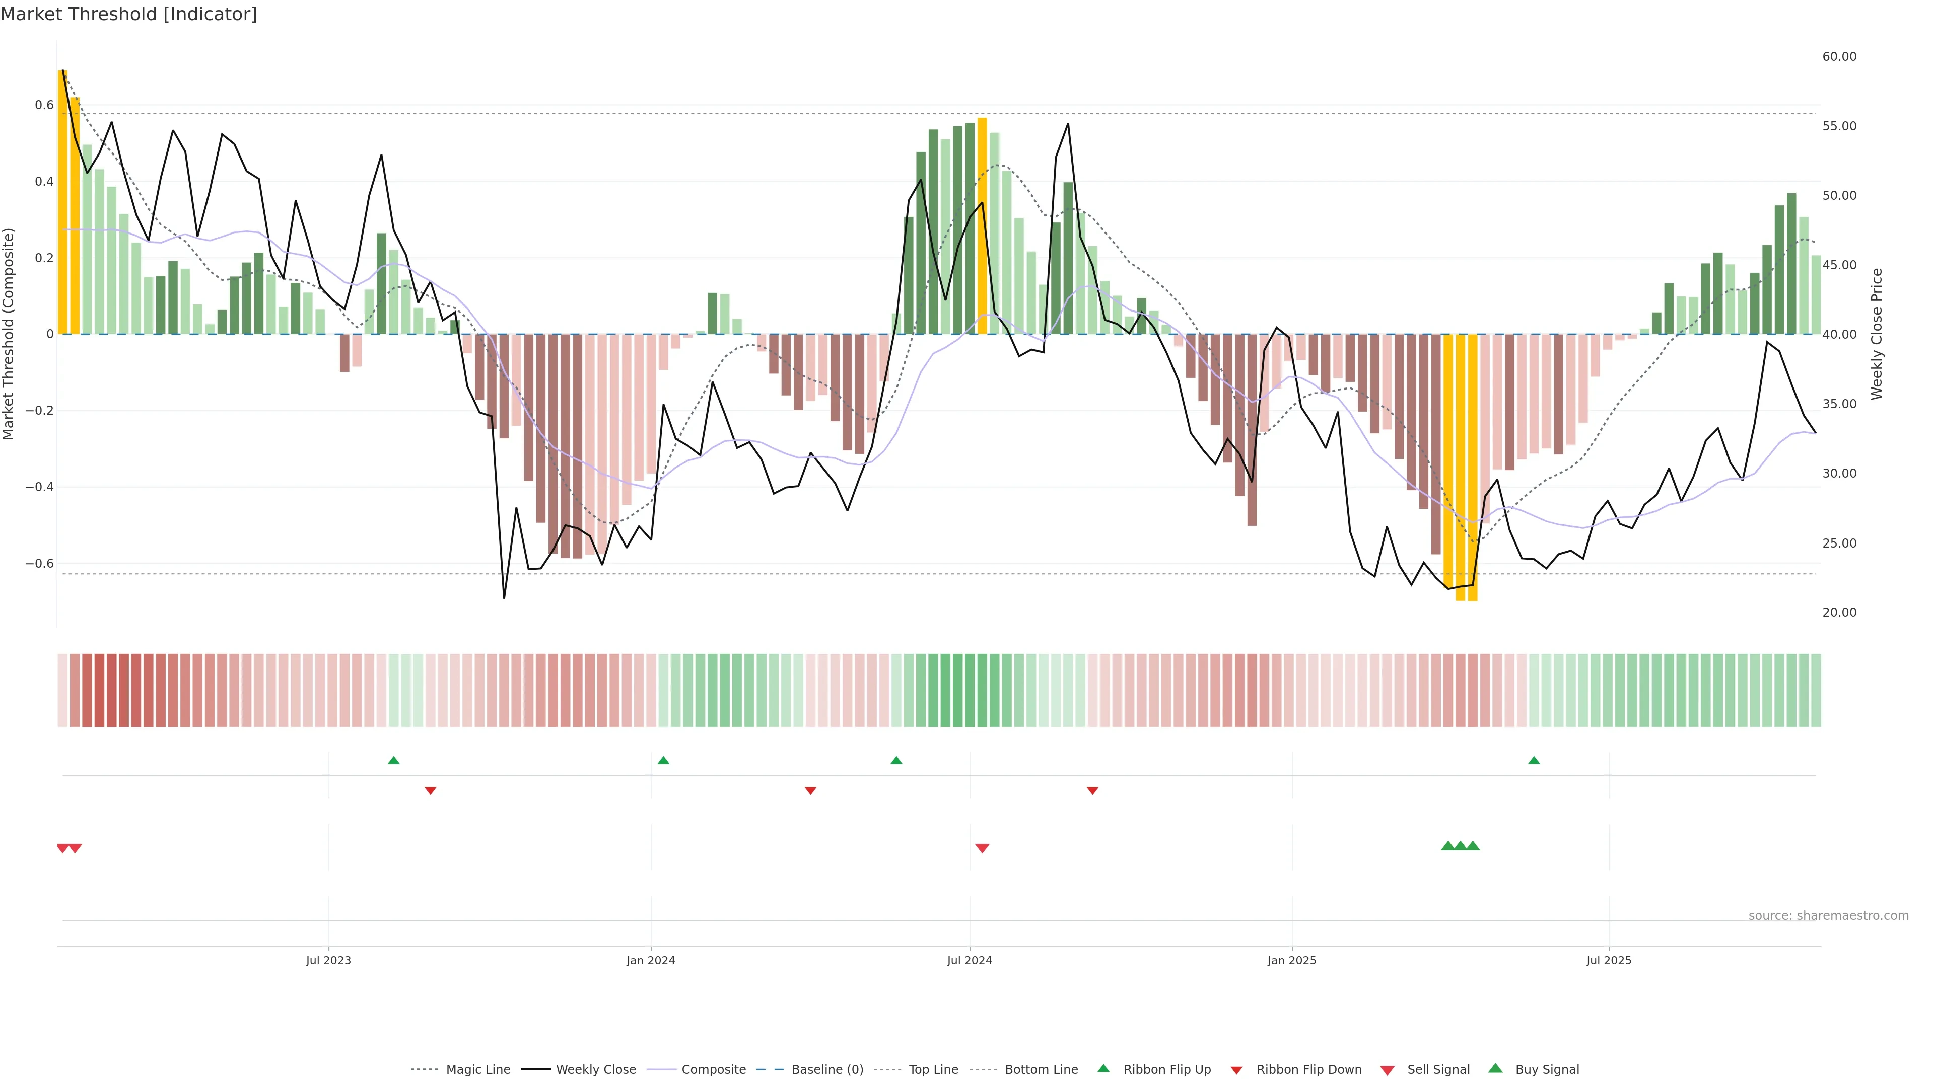This screenshot has width=1934, height=1087.
Task: Click the first ribbon flip up marker after Jul 2023
Action: click(393, 761)
